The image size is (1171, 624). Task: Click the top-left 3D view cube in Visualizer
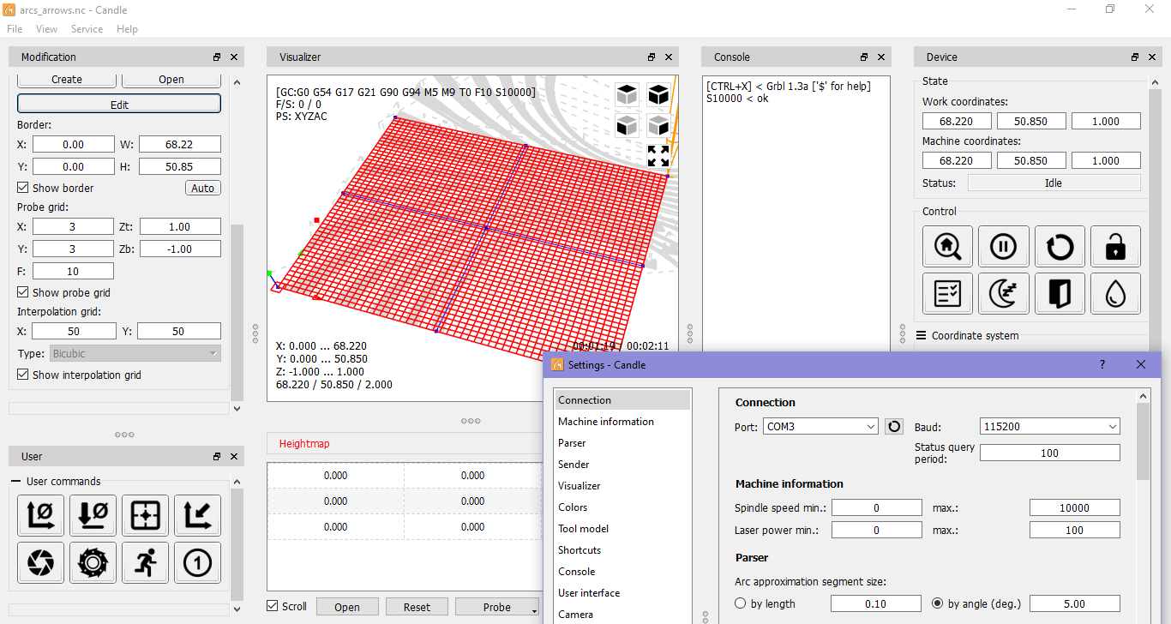[x=627, y=94]
